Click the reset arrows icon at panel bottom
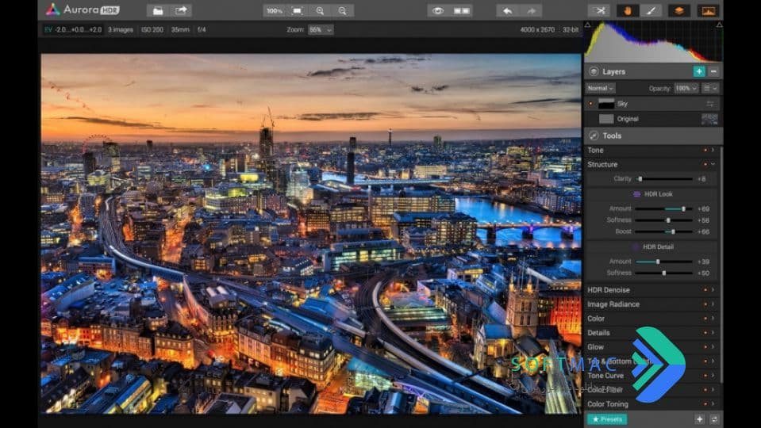The width and height of the screenshot is (761, 428). 714,419
